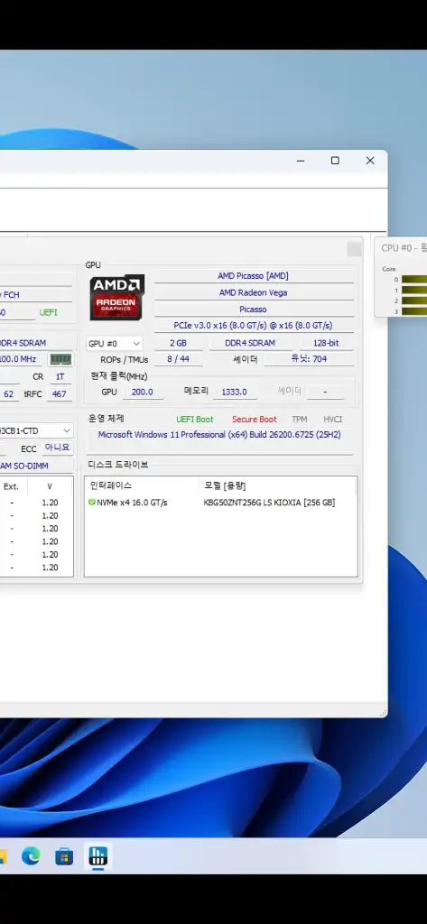Click the HWiNFO taskbar icon
Viewport: 427px width, 924px height.
pyautogui.click(x=97, y=855)
